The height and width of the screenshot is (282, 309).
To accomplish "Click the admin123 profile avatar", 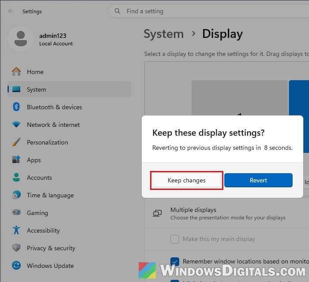I will click(21, 38).
